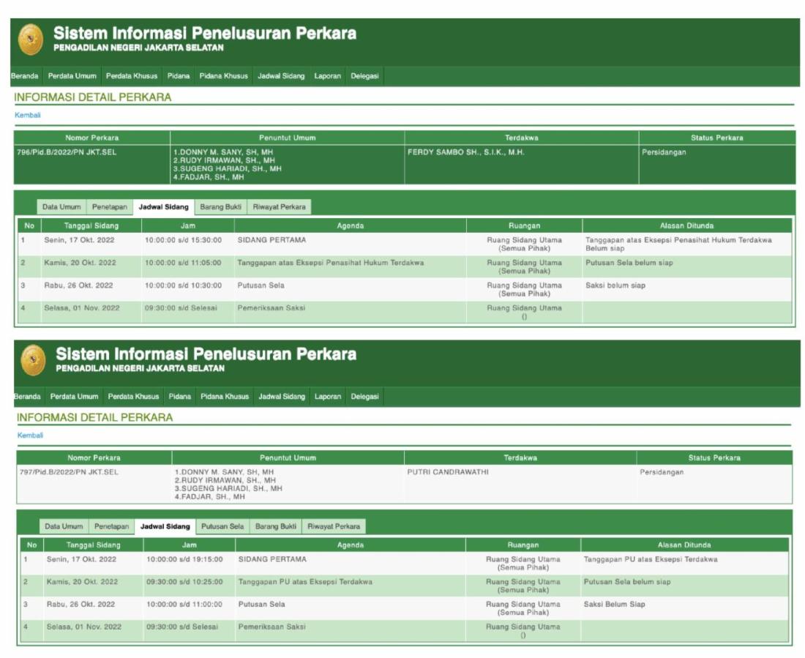Click Persidangan status for the Putri Candrawathi case
This screenshot has height=658, width=805.
662,472
